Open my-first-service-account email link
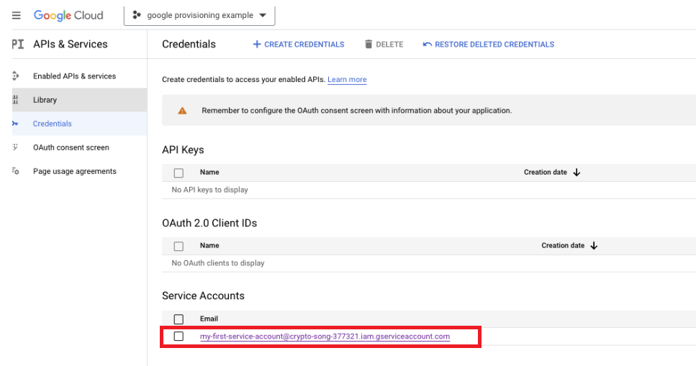 coord(325,337)
